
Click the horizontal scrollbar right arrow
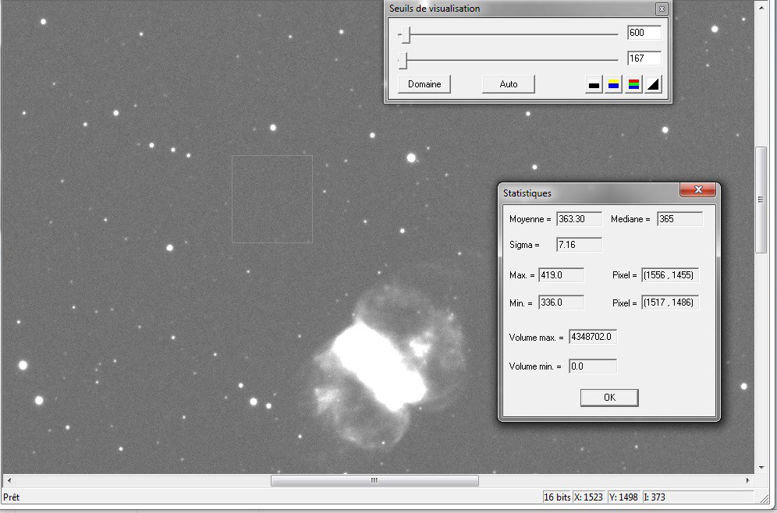pos(748,480)
